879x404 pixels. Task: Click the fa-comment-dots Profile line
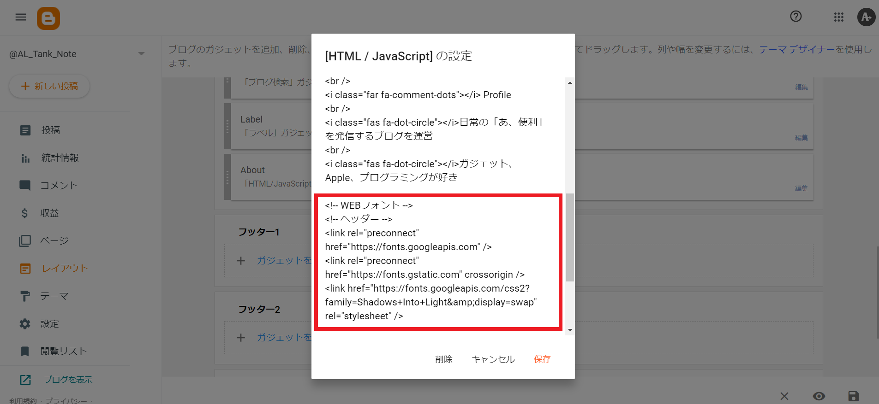pos(418,95)
